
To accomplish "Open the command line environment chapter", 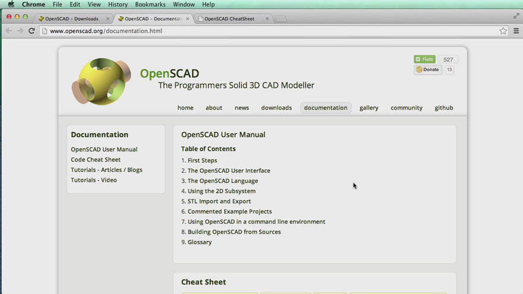I will pos(256,222).
